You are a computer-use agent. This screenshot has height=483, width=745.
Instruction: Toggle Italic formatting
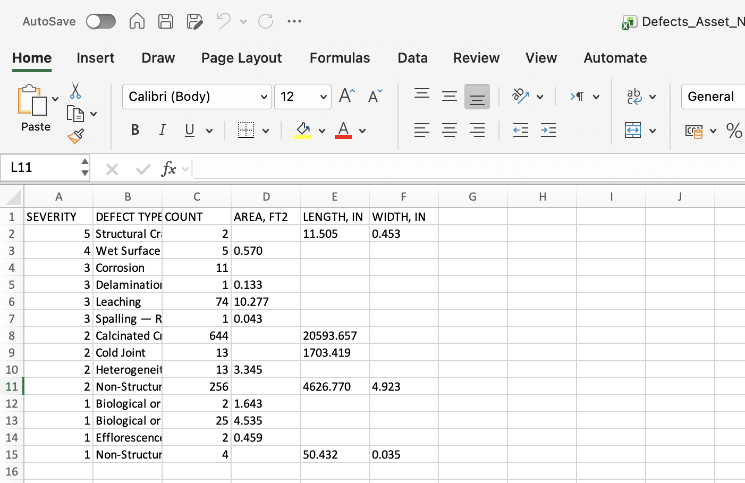(163, 130)
